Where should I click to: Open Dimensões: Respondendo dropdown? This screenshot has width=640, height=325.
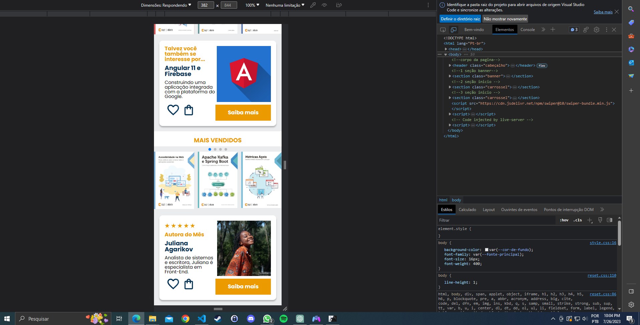tap(166, 5)
